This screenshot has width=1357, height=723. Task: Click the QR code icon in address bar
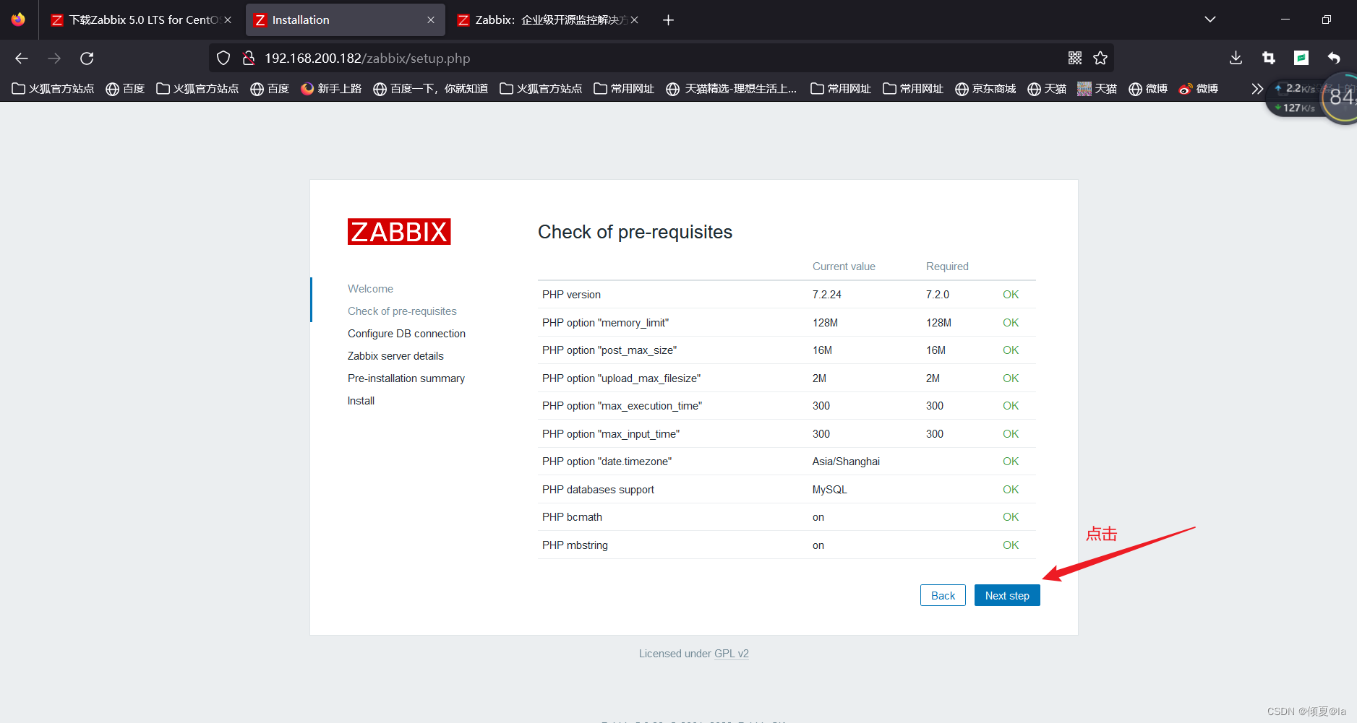tap(1075, 59)
